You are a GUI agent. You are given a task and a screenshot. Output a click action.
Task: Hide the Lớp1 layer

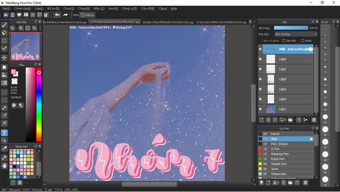click(x=260, y=109)
